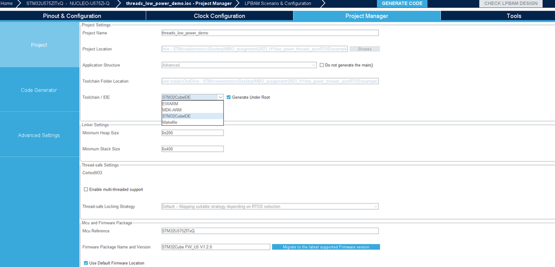Toggle Do not generate the main() checkbox
The height and width of the screenshot is (267, 555).
pyautogui.click(x=322, y=65)
